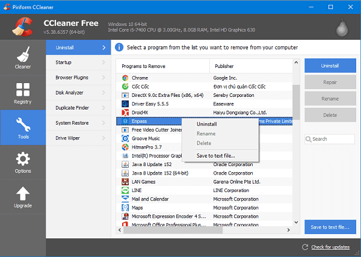Expand the Startup submenu chevron
The height and width of the screenshot is (257, 361).
tap(104, 62)
